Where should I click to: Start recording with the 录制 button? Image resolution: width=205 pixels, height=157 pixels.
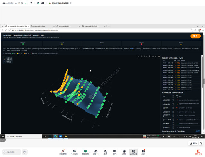[x=124, y=152]
